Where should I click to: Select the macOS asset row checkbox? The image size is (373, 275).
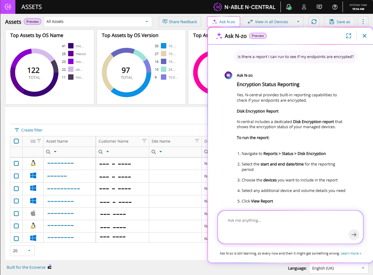click(x=16, y=214)
